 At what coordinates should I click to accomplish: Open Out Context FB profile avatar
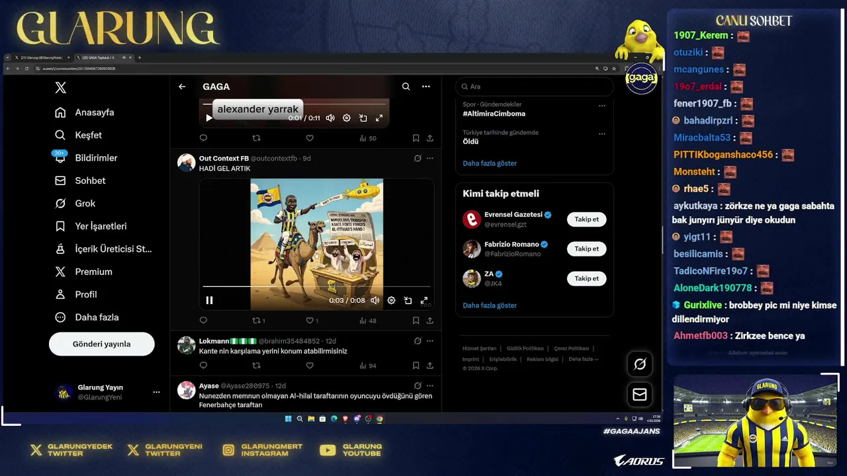tap(186, 163)
